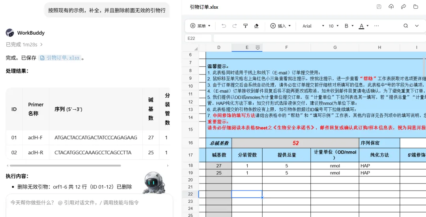Screen dimensions: 426x217
Task: Open the font size 10 dropdown
Action: pyautogui.click(x=333, y=26)
